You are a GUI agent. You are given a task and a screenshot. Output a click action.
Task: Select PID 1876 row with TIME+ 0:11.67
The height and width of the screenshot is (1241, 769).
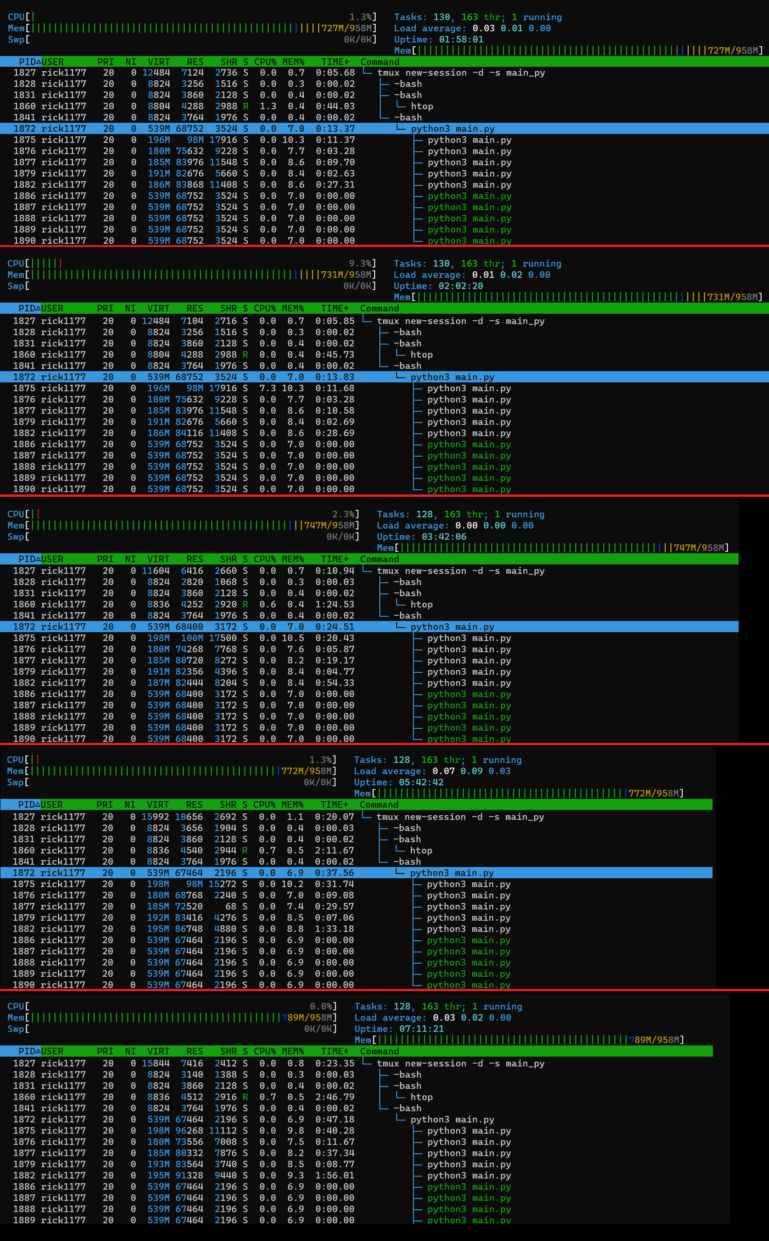click(x=357, y=1142)
